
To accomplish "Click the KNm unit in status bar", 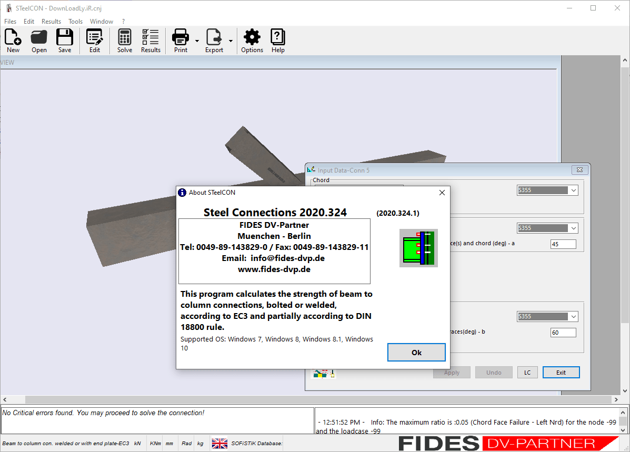I will pos(155,443).
